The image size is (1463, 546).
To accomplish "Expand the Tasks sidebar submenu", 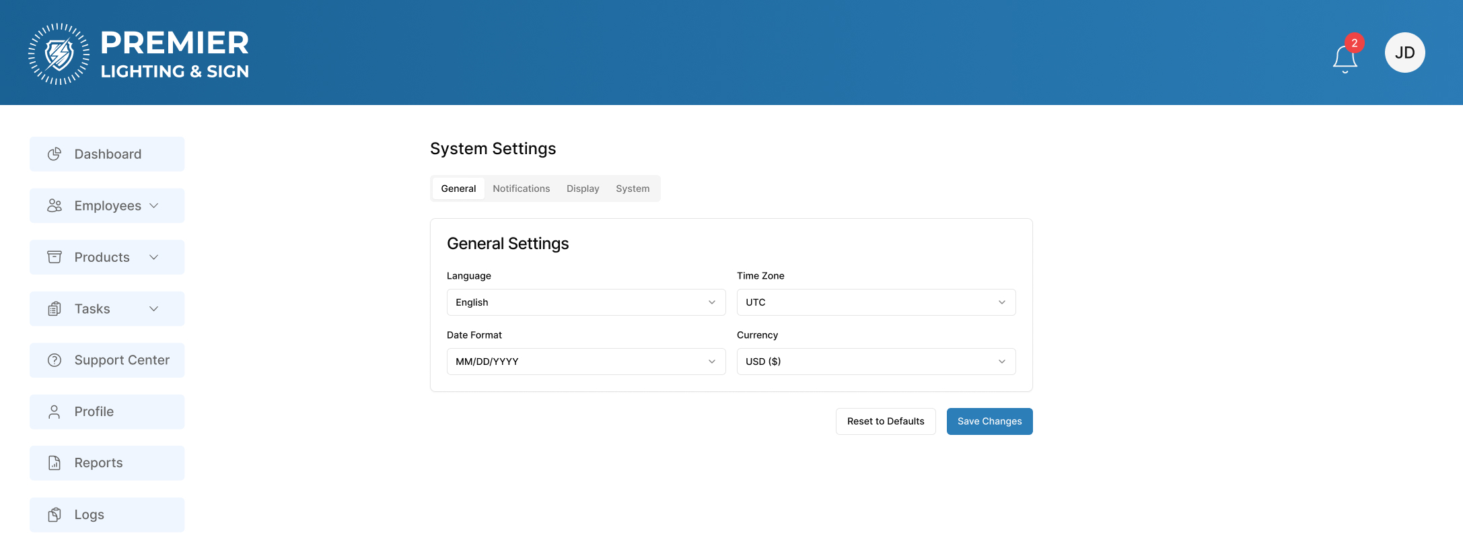I will coord(107,309).
